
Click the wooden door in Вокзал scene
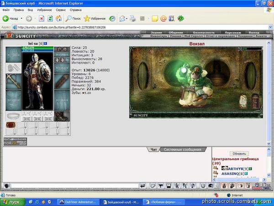(x=255, y=101)
